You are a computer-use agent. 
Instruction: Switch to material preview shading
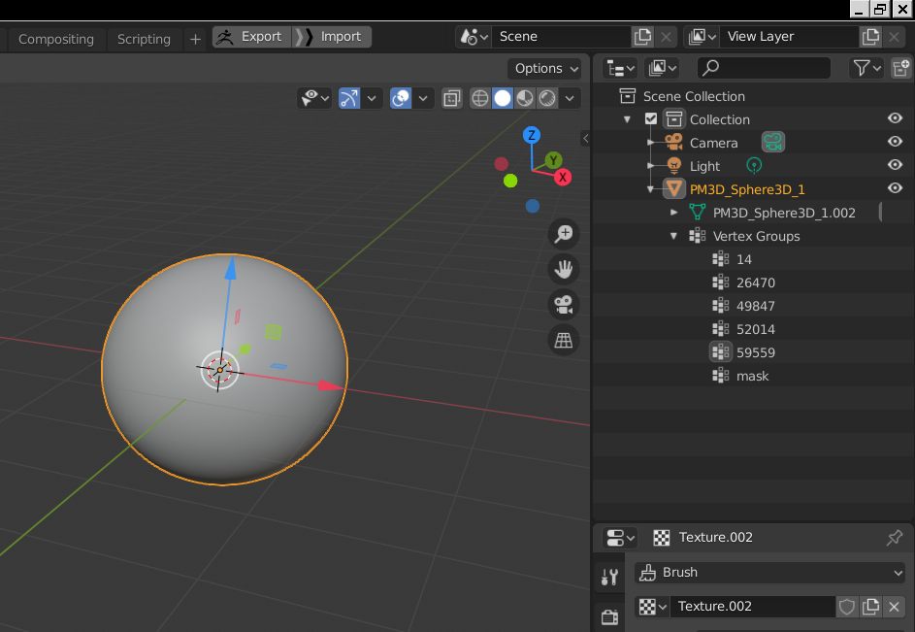pyautogui.click(x=525, y=98)
